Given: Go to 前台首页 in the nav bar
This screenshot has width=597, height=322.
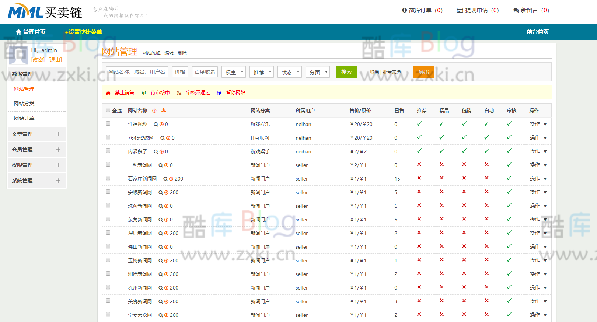Looking at the screenshot, I should [x=538, y=32].
